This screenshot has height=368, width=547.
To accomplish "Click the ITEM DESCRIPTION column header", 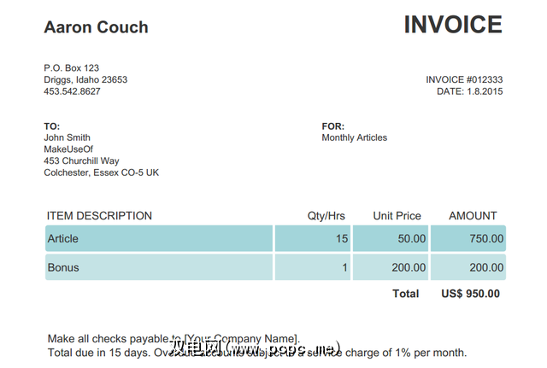I will (x=99, y=216).
